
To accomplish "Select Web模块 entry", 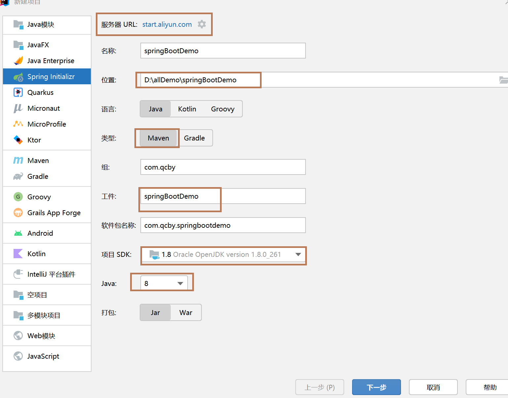I will [47, 336].
